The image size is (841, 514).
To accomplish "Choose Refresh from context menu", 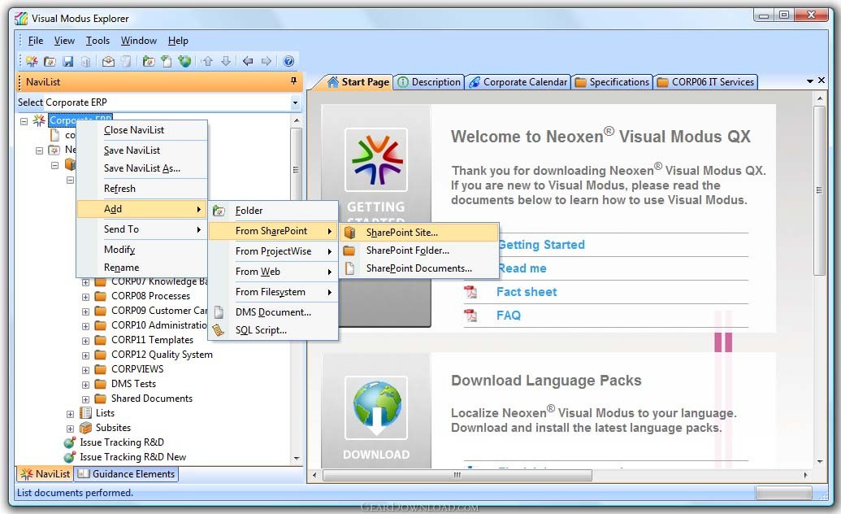I will 142,189.
